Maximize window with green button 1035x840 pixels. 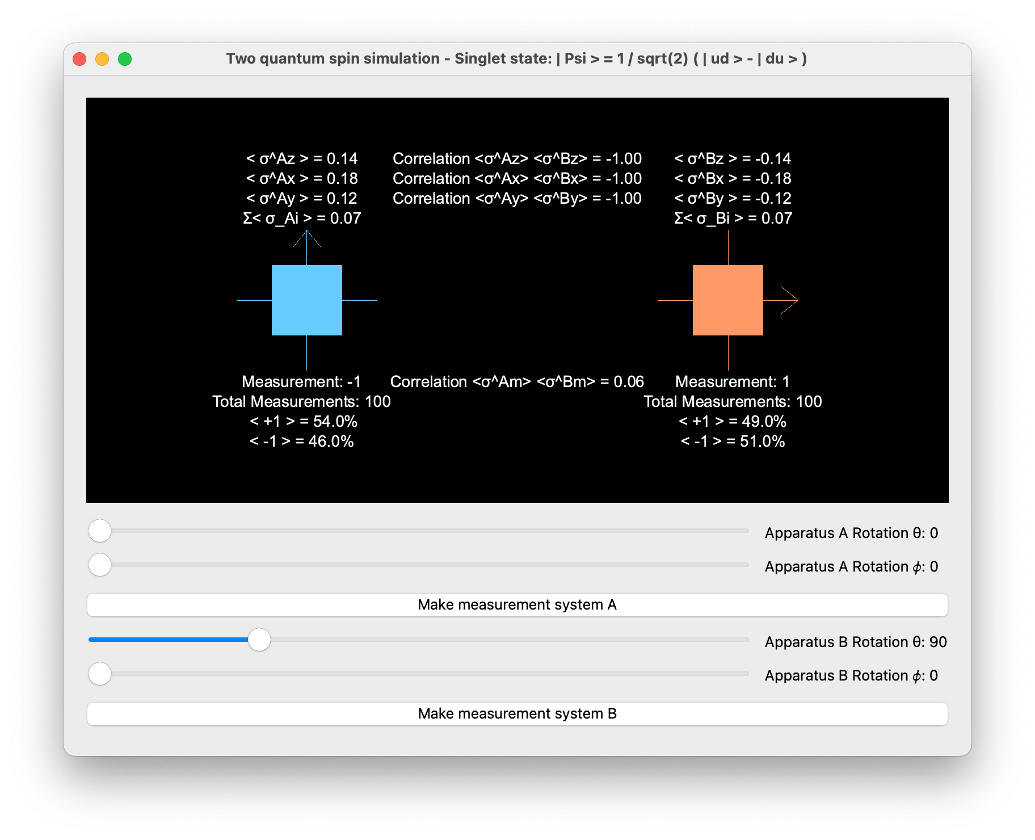click(x=125, y=59)
